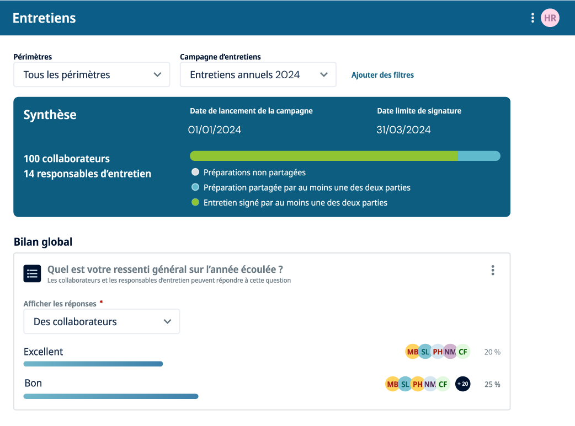Click the question list icon on the question card
Screen dimensions: 575x426
32,273
